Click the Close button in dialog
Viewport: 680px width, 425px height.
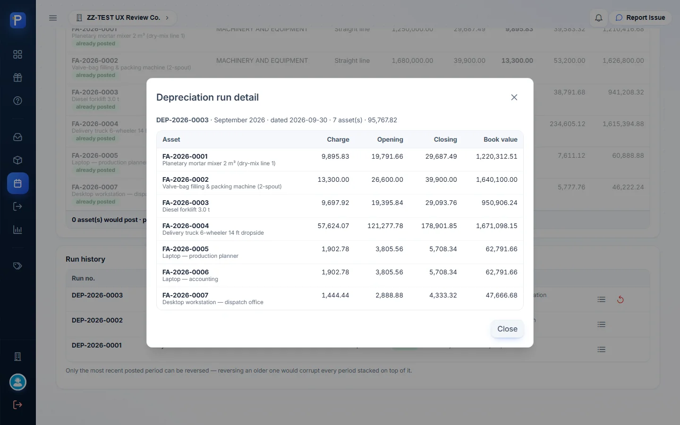coord(507,329)
